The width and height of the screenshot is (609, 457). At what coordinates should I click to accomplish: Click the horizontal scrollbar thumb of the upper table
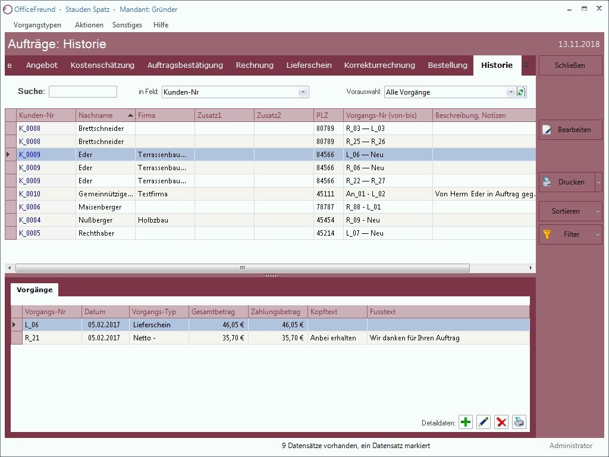pos(243,268)
